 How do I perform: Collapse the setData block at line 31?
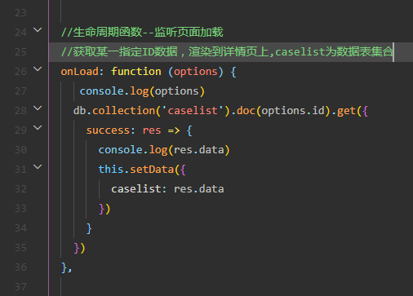point(38,167)
